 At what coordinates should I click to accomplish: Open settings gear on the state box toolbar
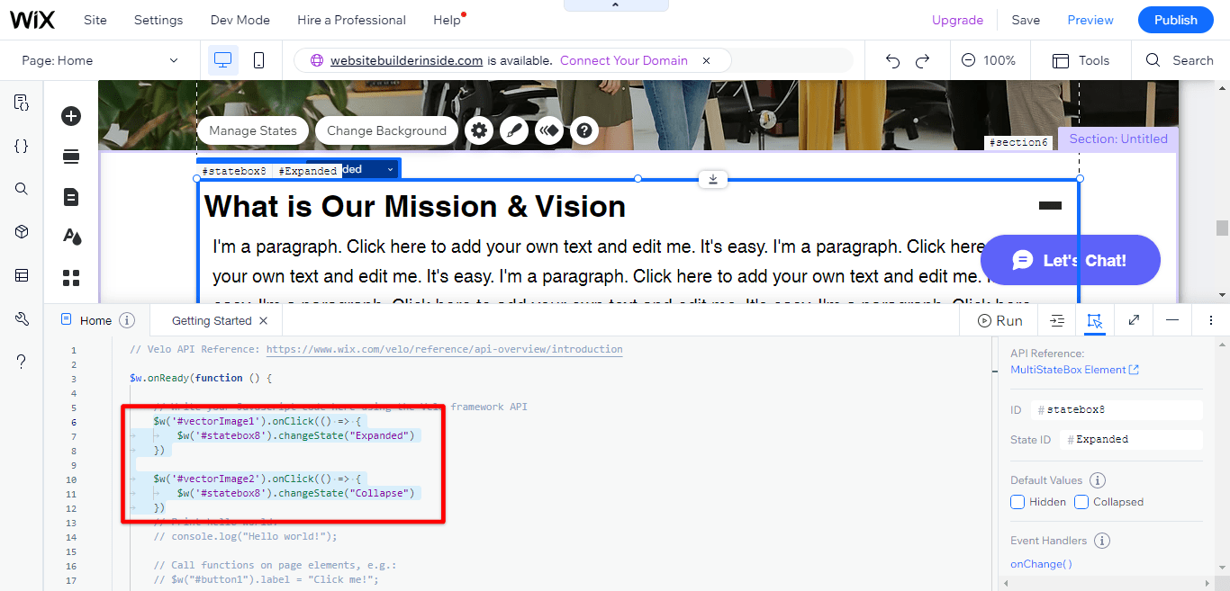[479, 130]
